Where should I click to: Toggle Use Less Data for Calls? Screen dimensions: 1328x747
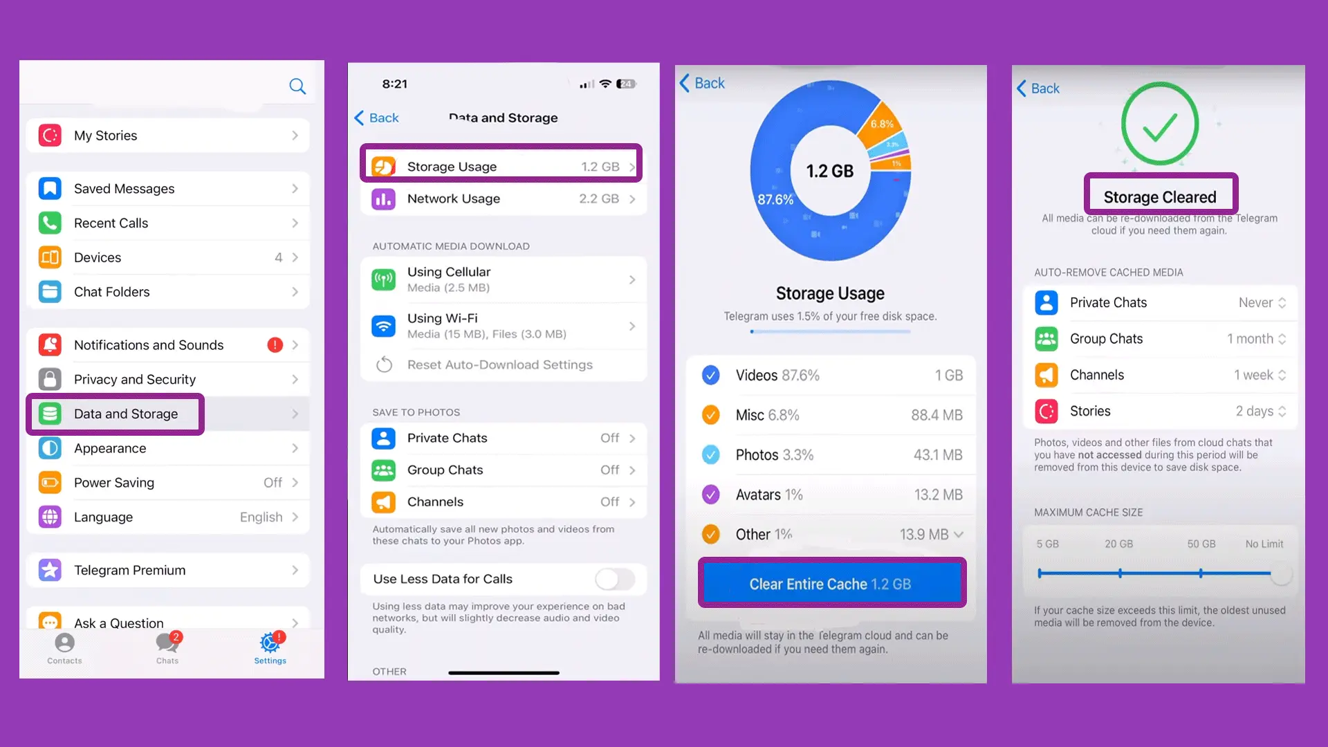tap(615, 578)
